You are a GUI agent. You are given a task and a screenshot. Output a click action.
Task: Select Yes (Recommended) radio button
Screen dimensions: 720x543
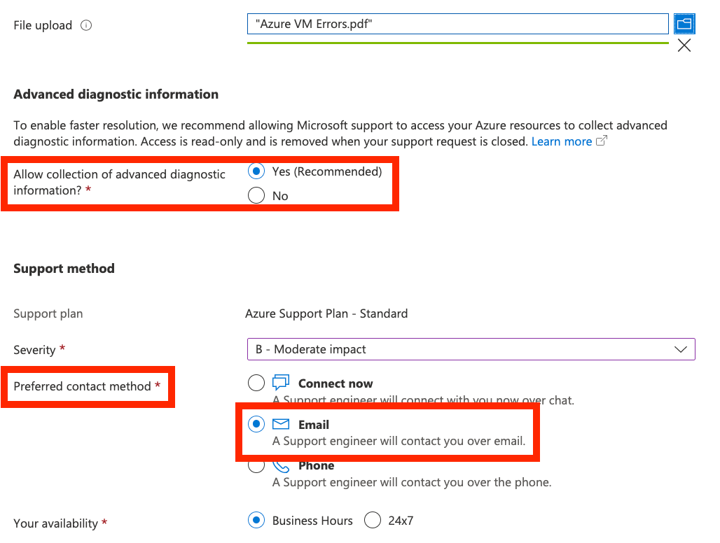[x=256, y=171]
